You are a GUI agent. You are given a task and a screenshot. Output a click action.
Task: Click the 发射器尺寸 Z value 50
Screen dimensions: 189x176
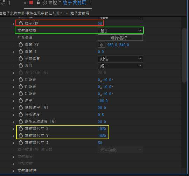tap(100, 143)
